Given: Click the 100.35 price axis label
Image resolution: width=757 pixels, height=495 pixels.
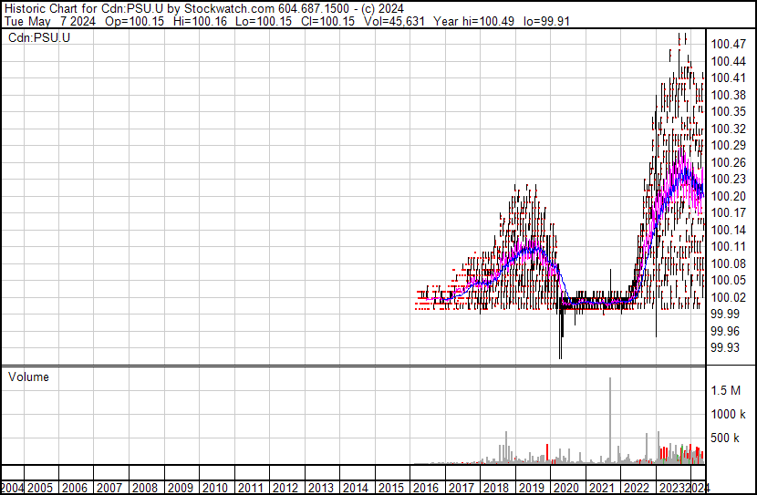Looking at the screenshot, I should coord(728,111).
